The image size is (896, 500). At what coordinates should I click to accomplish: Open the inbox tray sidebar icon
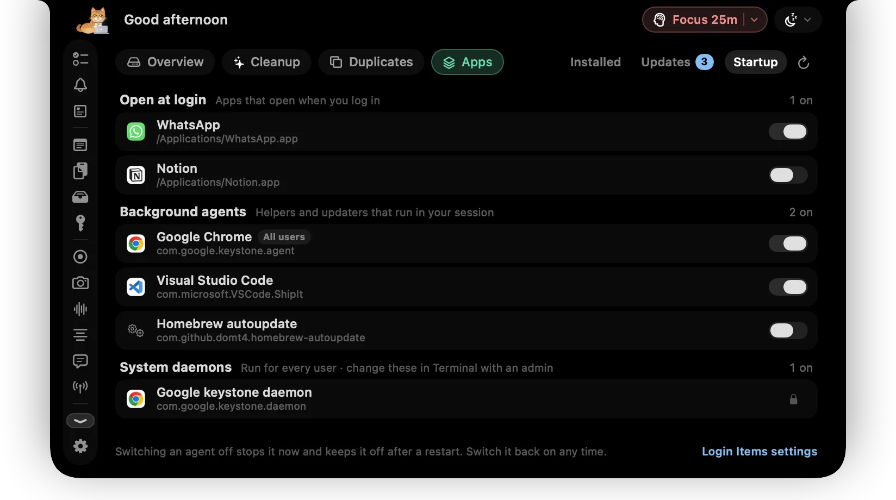click(80, 197)
